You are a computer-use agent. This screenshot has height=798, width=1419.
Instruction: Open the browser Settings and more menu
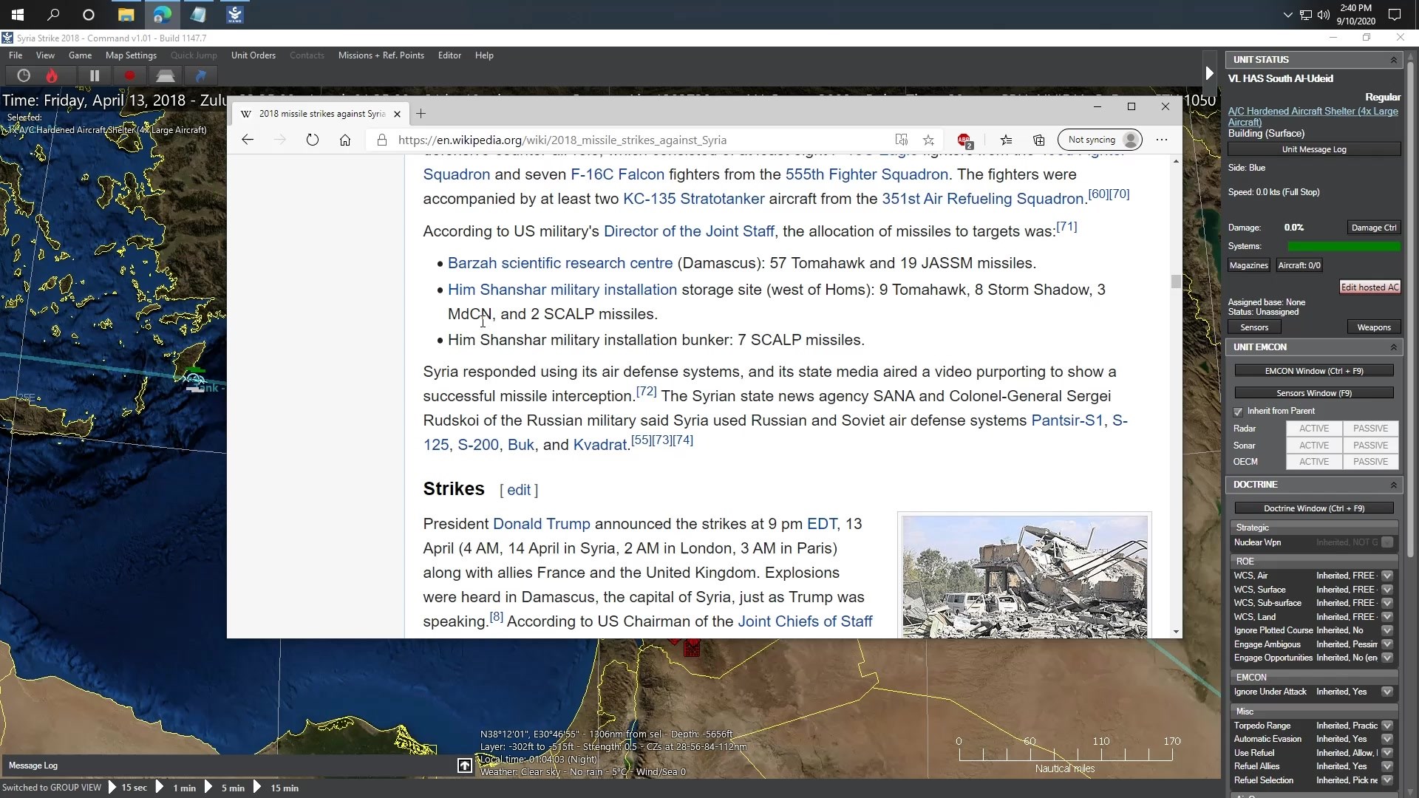[x=1162, y=140]
